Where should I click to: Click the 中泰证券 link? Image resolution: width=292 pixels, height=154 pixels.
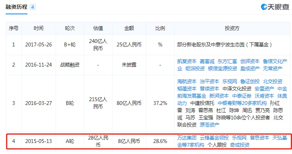pyautogui.click(x=242, y=96)
